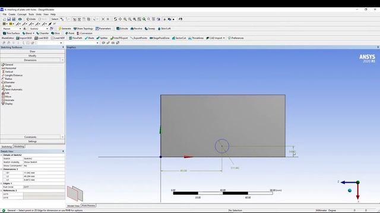
Task: Select the Length/Distance dimension tool
Action: [x=12, y=75]
